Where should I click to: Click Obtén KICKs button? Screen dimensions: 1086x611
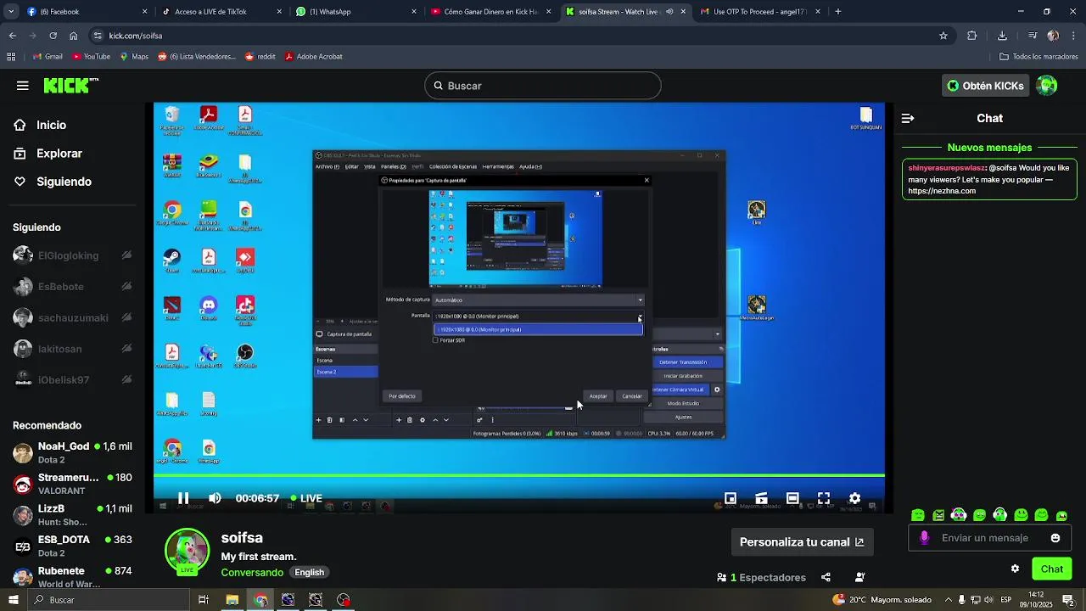click(x=985, y=86)
